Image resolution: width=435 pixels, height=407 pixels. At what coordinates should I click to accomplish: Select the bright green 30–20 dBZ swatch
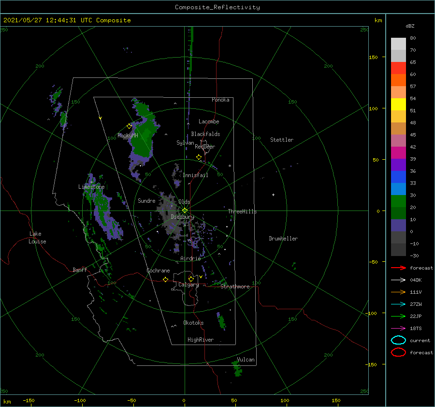[398, 201]
